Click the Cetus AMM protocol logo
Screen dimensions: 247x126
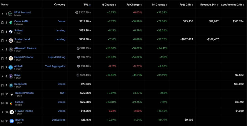click(x=11, y=23)
